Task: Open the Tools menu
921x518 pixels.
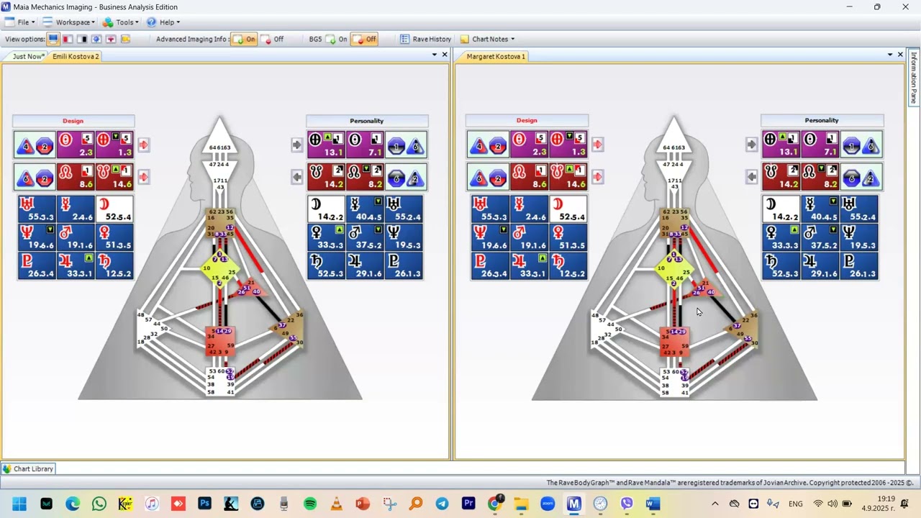Action: [x=121, y=22]
